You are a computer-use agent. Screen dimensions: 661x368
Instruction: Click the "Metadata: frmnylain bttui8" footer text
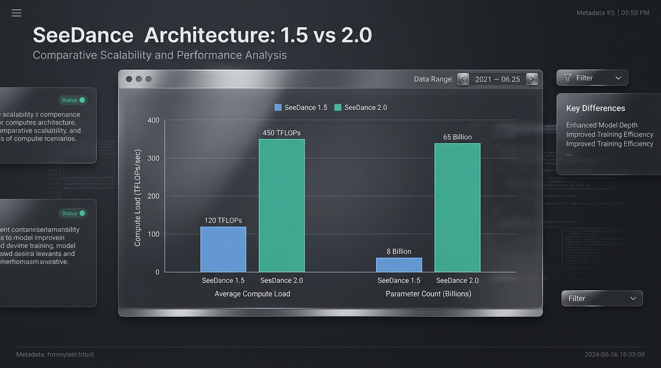pyautogui.click(x=55, y=355)
